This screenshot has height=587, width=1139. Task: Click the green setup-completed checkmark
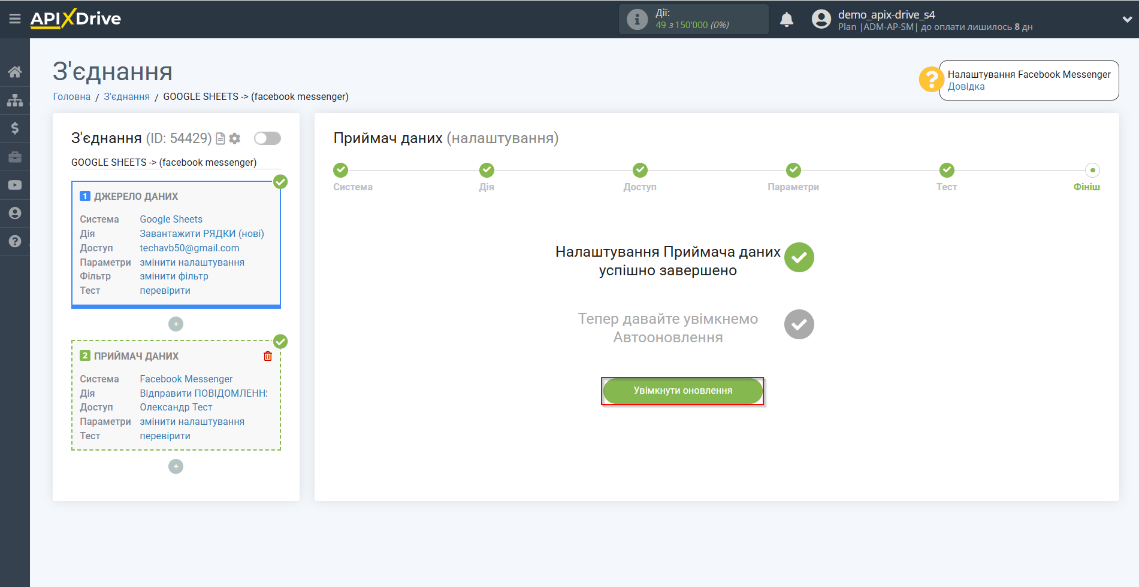(x=799, y=258)
